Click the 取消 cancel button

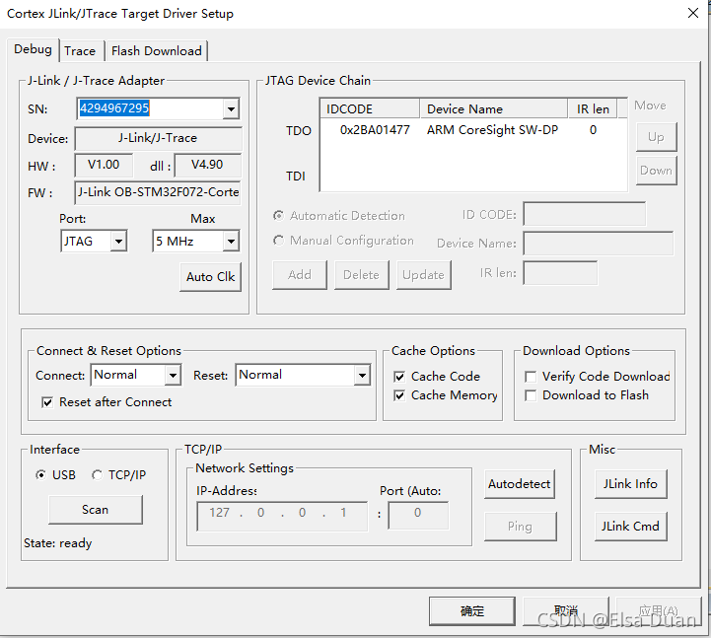tap(565, 611)
